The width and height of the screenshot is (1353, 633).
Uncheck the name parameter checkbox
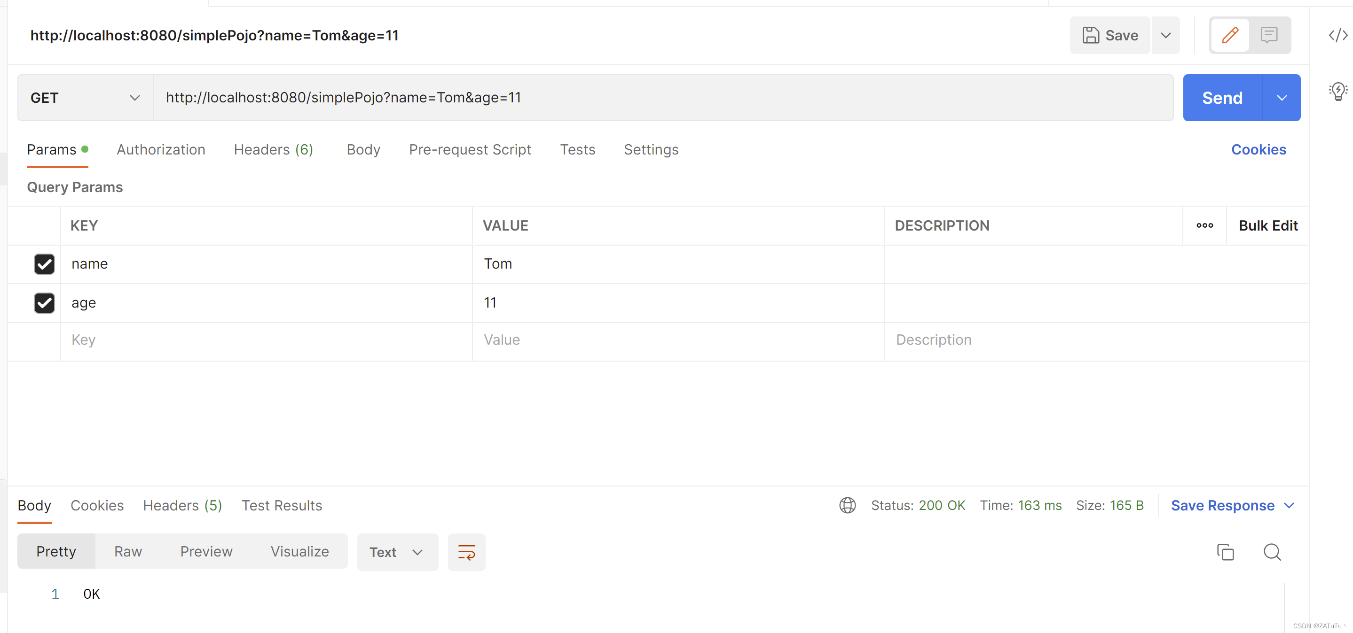coord(44,264)
